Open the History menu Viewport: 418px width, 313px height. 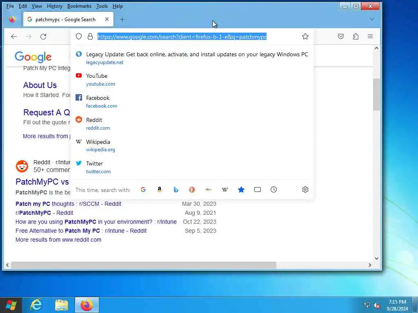tap(54, 6)
